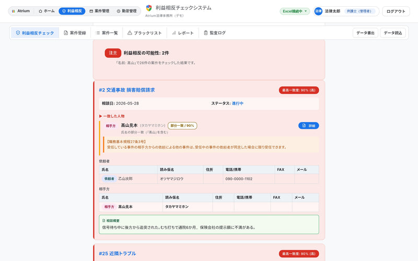Open the ブラックリスト tab
The image size is (418, 261).
coord(145,33)
